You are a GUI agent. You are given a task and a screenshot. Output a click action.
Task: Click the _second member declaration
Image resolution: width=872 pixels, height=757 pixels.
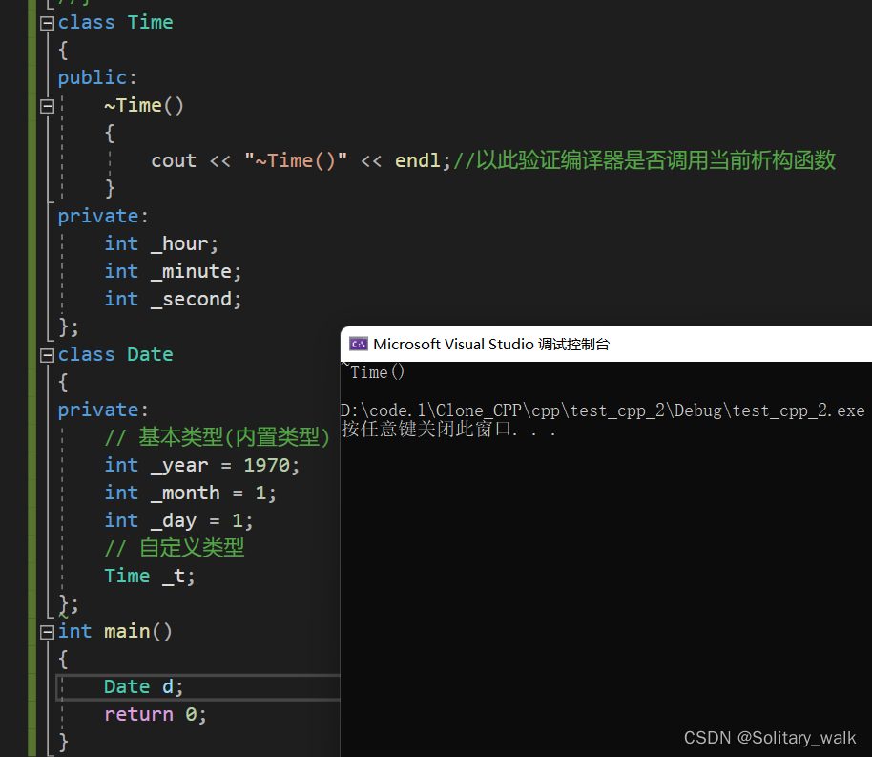tap(173, 300)
